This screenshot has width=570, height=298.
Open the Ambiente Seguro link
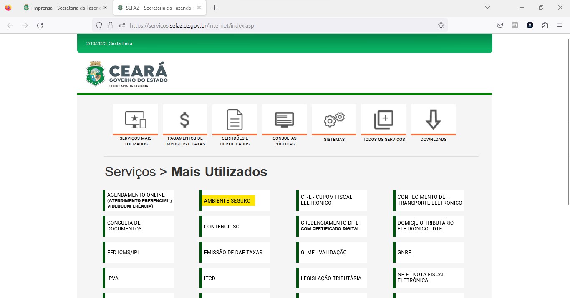[227, 201]
